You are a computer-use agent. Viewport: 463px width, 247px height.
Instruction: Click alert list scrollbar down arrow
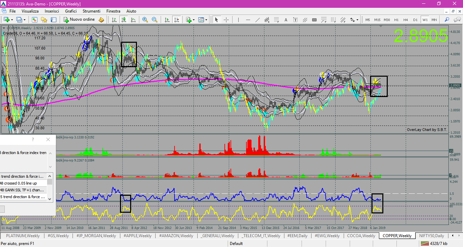[50, 199]
